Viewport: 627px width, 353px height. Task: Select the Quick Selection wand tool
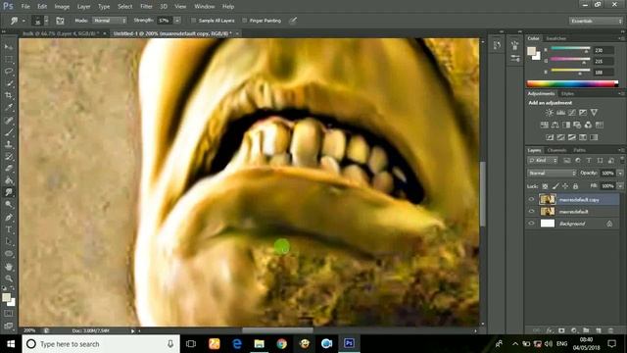tap(9, 83)
